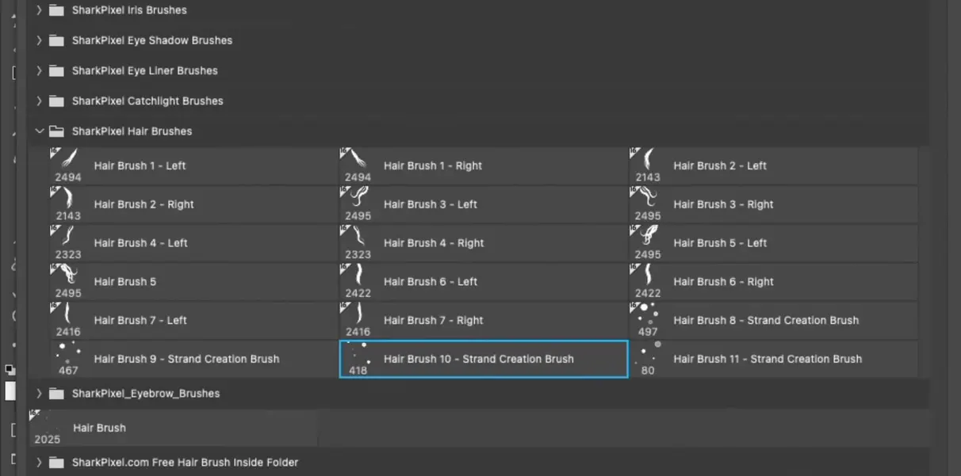Click the "Hair Brush 11 - Strand Creation Brush" label
The image size is (961, 476).
[x=768, y=360]
